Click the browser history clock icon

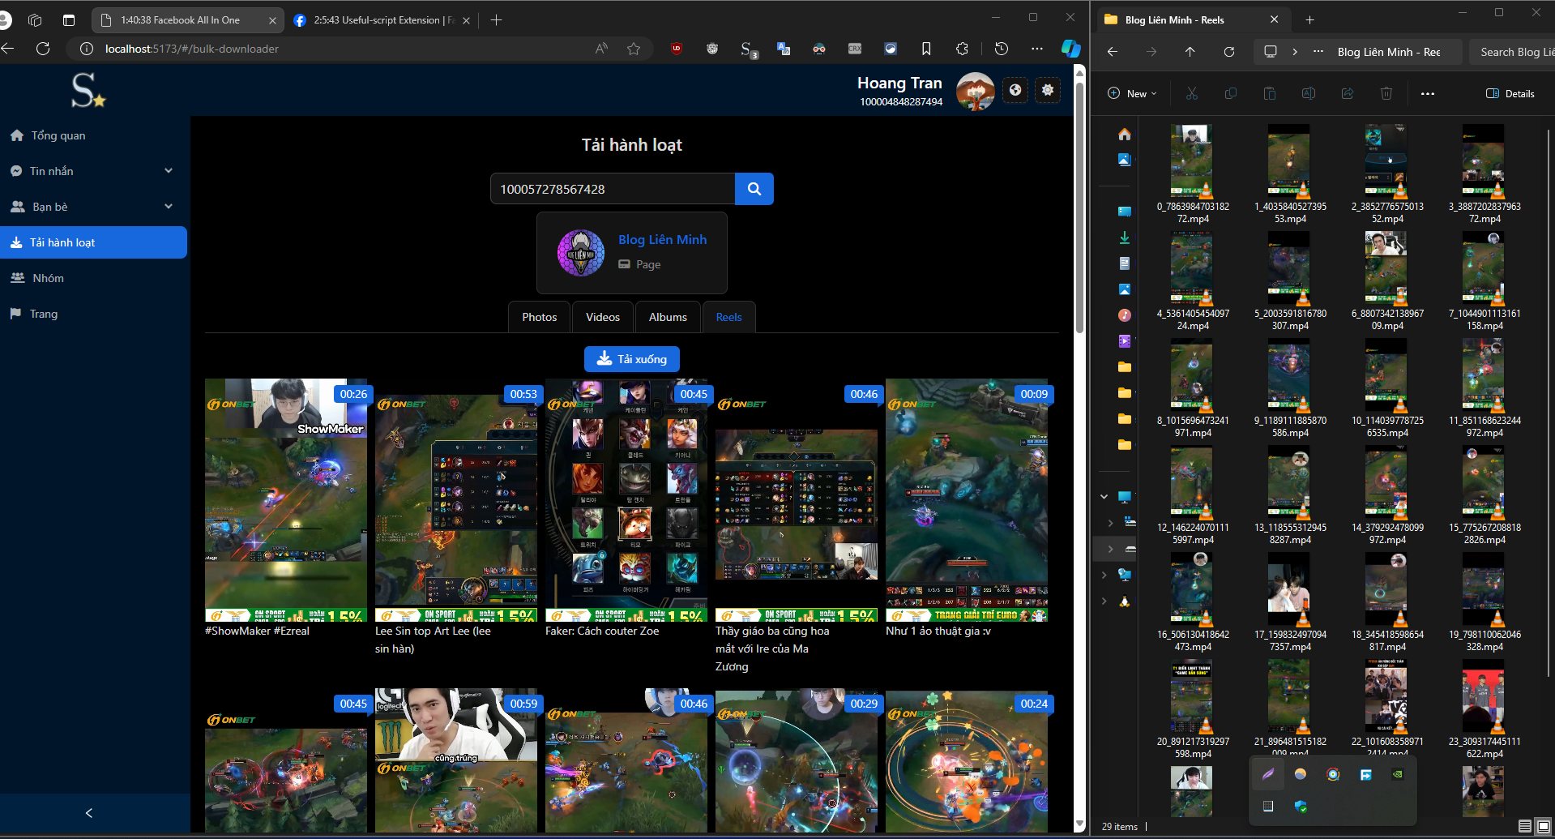tap(1002, 49)
